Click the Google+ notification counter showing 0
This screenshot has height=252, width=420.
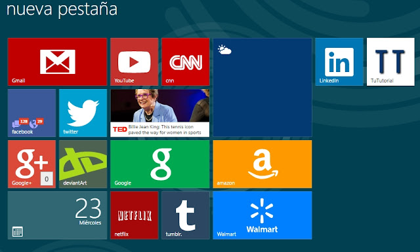[x=47, y=179]
